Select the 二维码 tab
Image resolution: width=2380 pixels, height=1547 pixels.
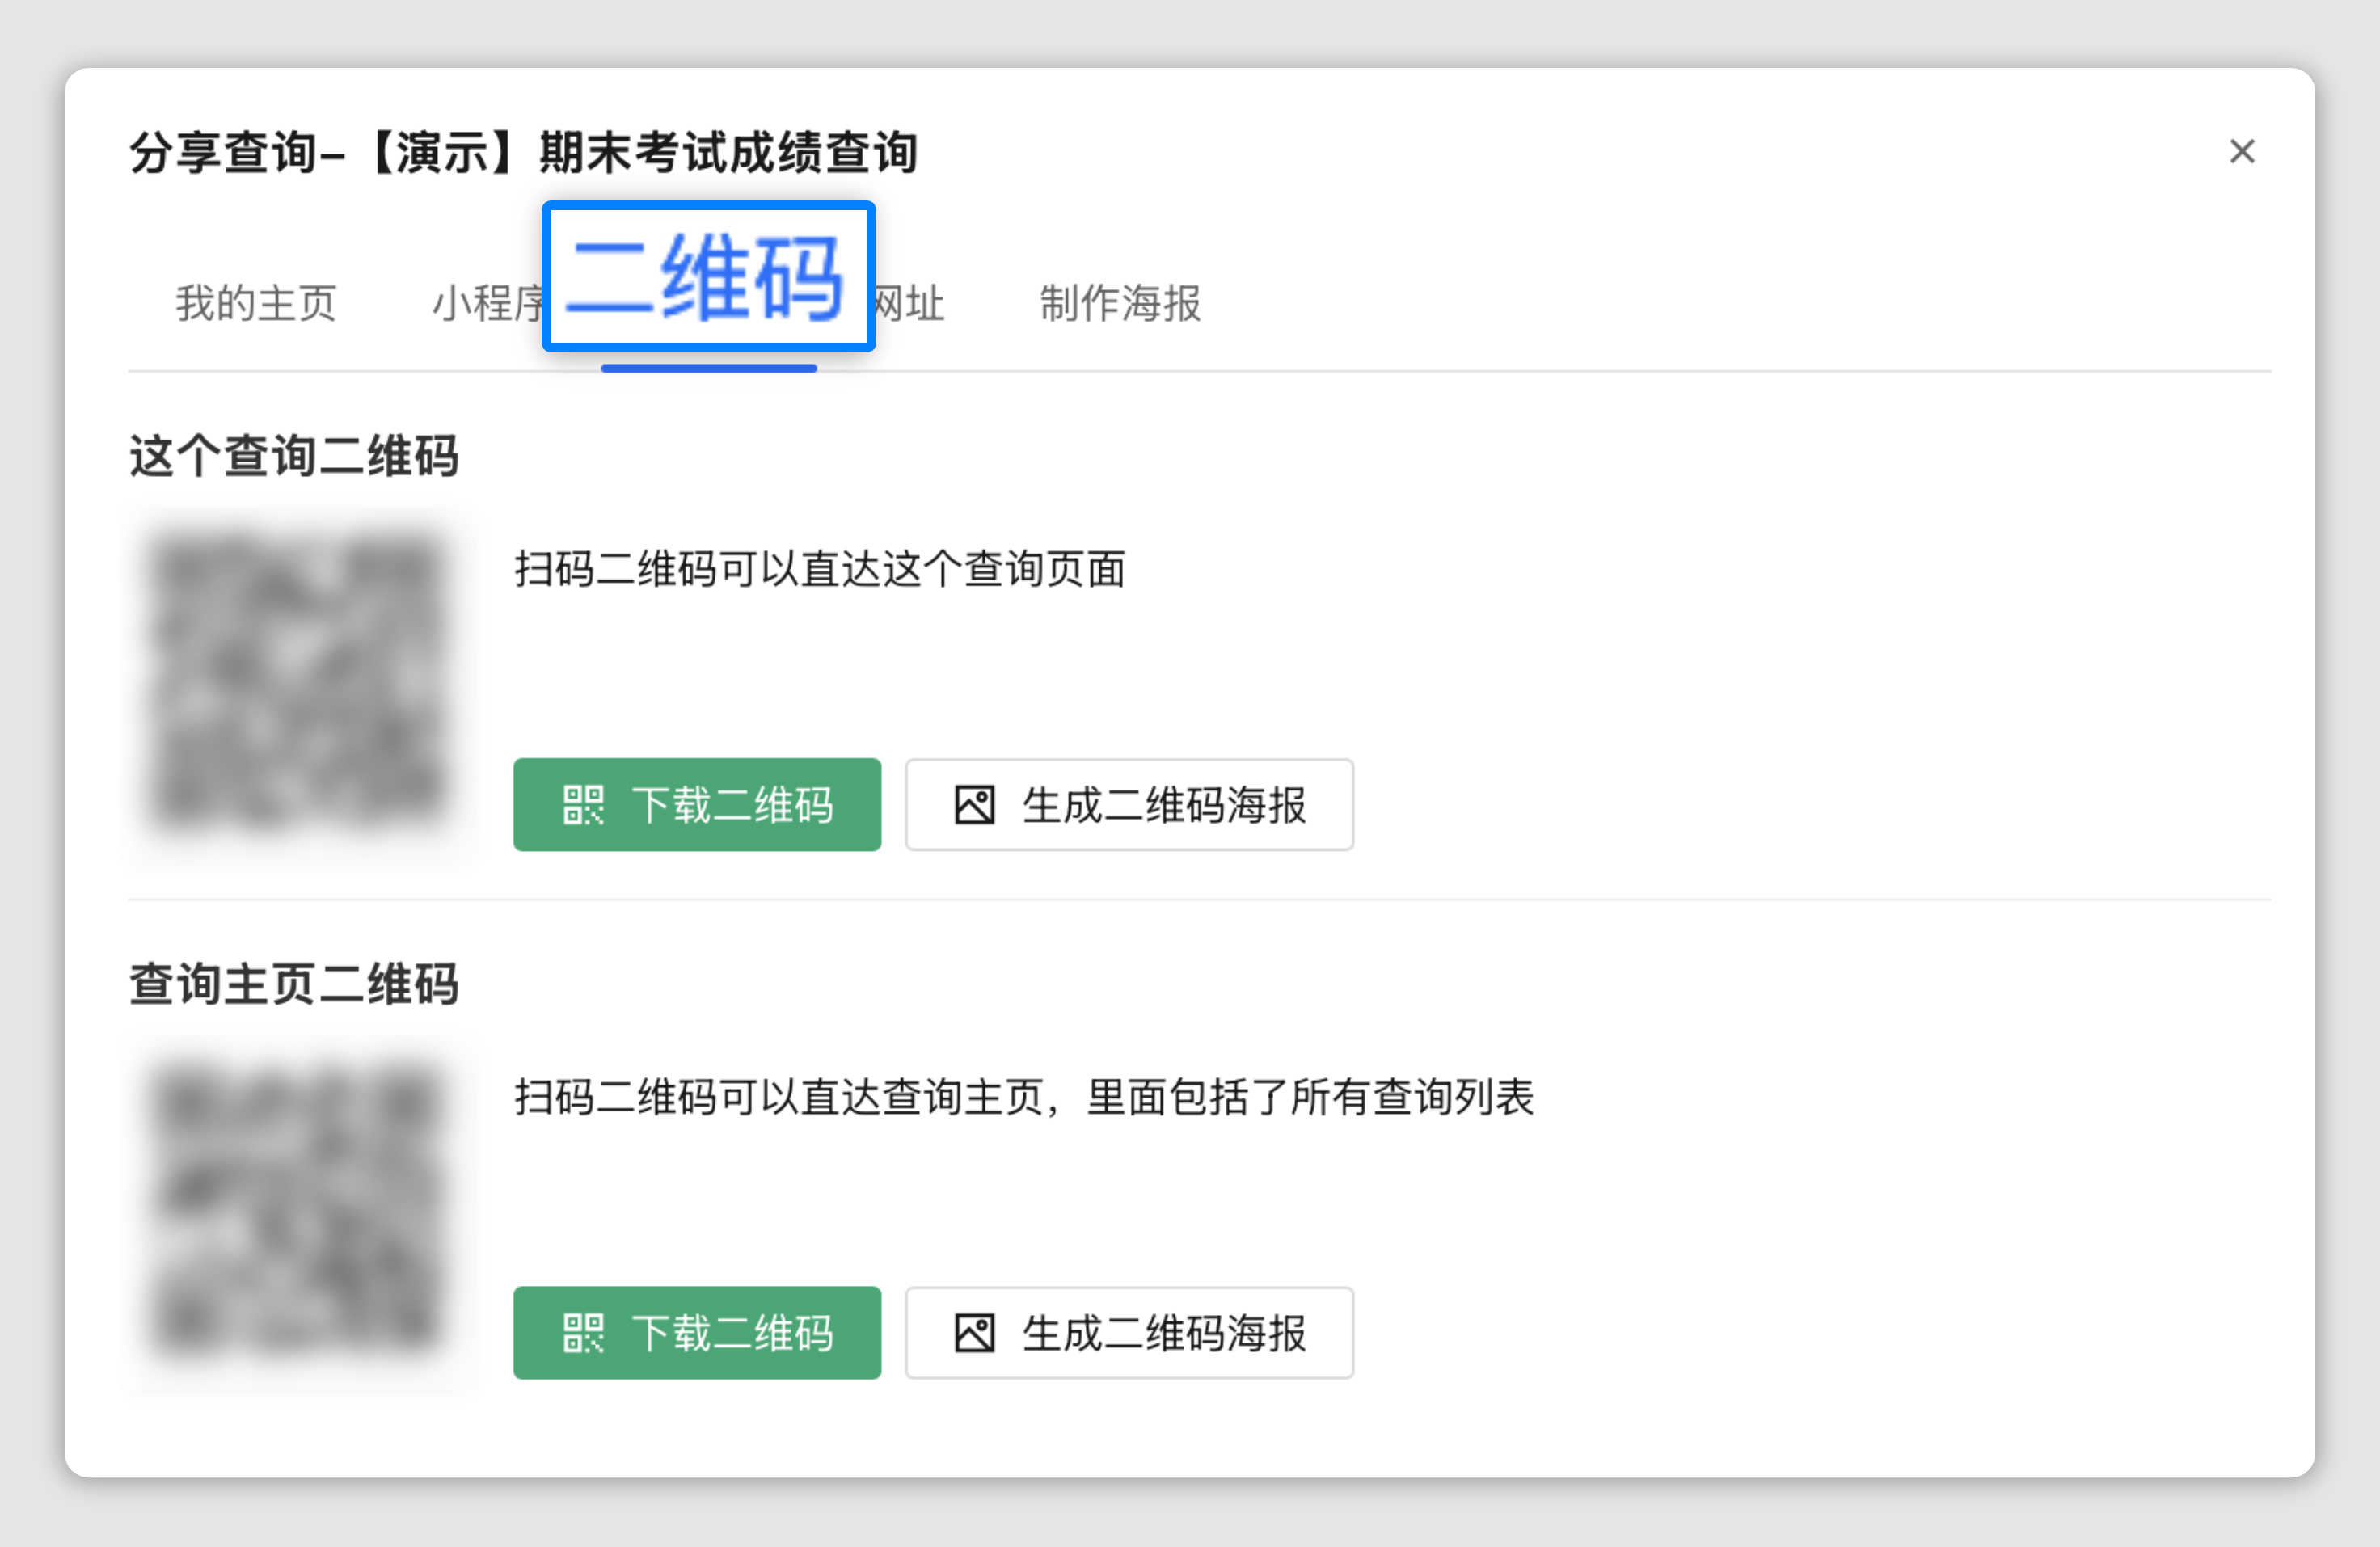tap(708, 277)
